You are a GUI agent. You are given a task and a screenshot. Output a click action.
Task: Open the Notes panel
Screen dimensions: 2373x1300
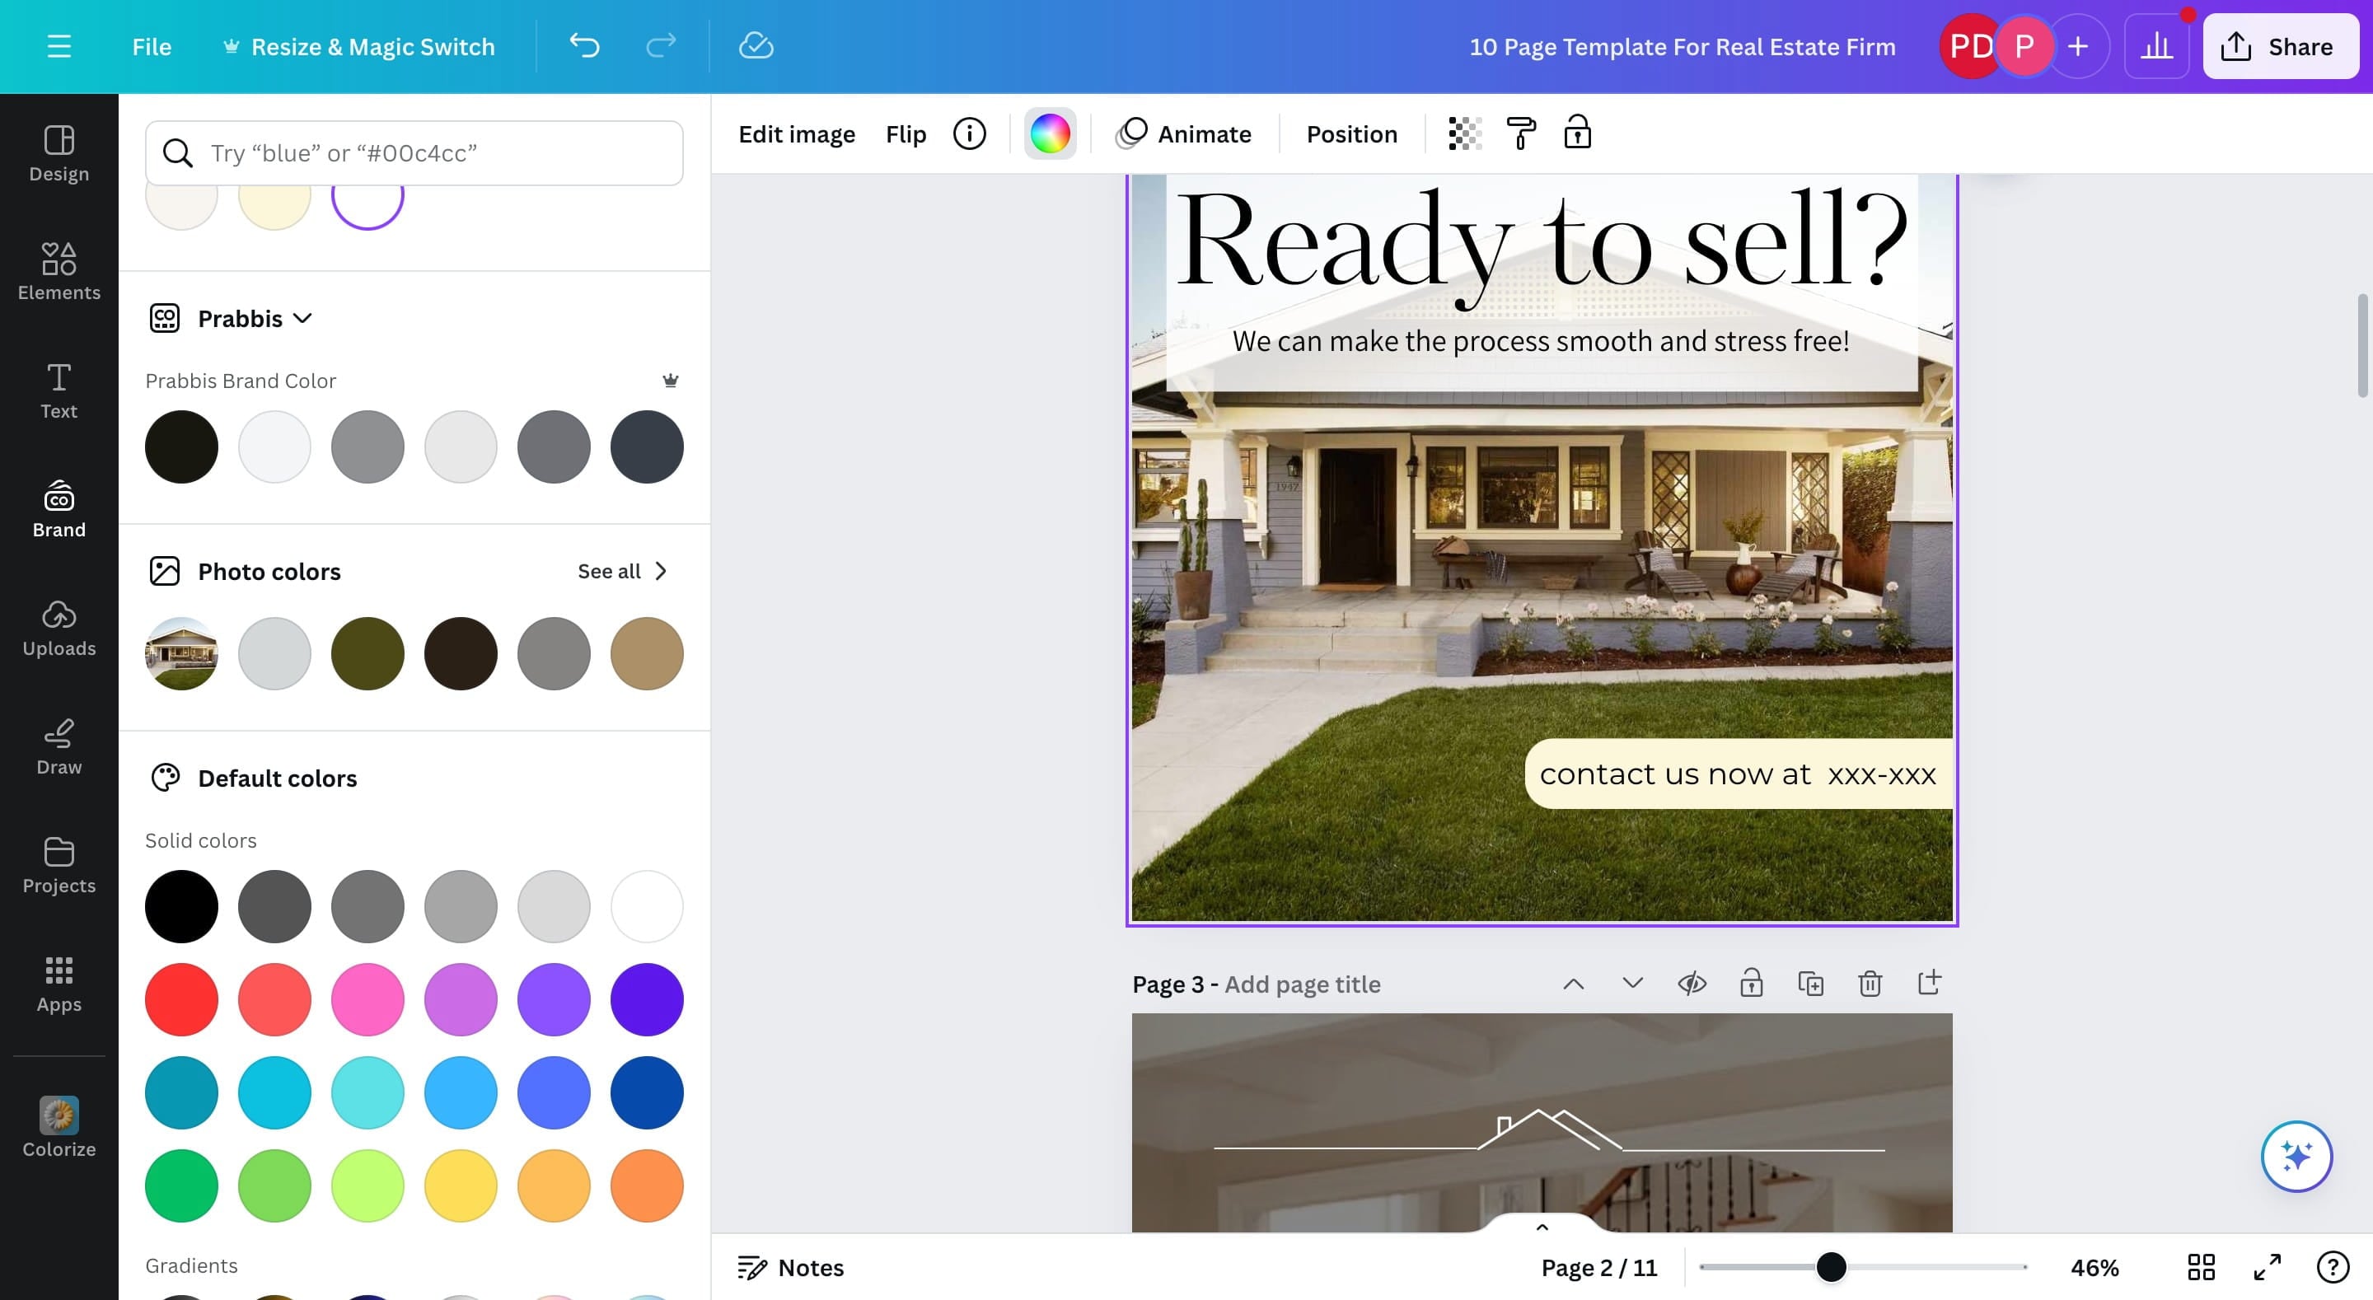click(791, 1267)
